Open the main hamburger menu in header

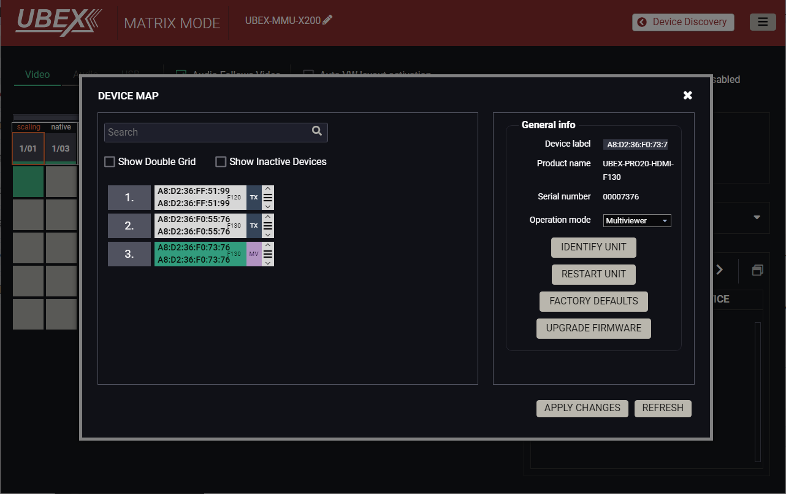763,22
